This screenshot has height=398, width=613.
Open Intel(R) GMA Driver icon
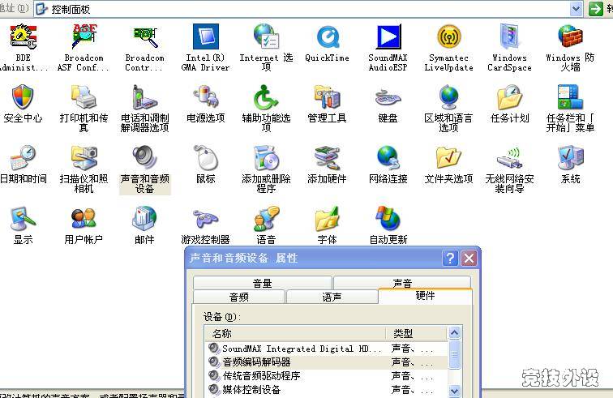(x=206, y=36)
